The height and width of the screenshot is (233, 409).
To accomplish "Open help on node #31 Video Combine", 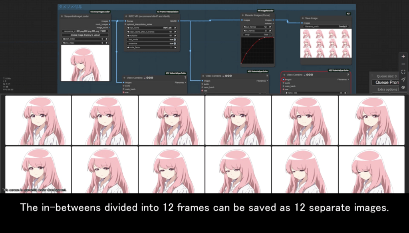I will click(x=185, y=78).
